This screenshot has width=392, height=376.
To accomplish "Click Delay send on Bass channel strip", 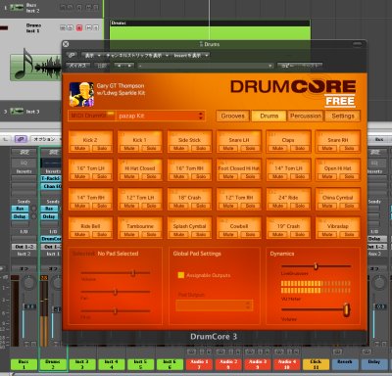I will pos(20,216).
